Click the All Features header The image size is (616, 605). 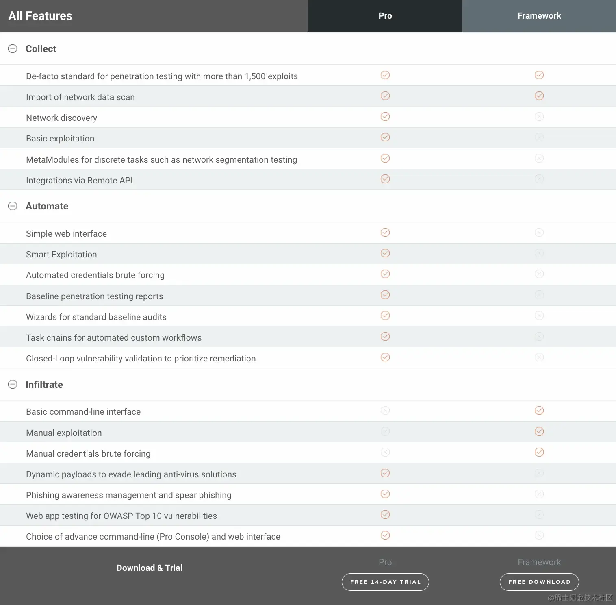coord(40,16)
